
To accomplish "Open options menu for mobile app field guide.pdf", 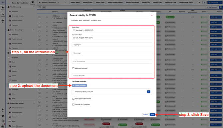I will tap(148, 92).
